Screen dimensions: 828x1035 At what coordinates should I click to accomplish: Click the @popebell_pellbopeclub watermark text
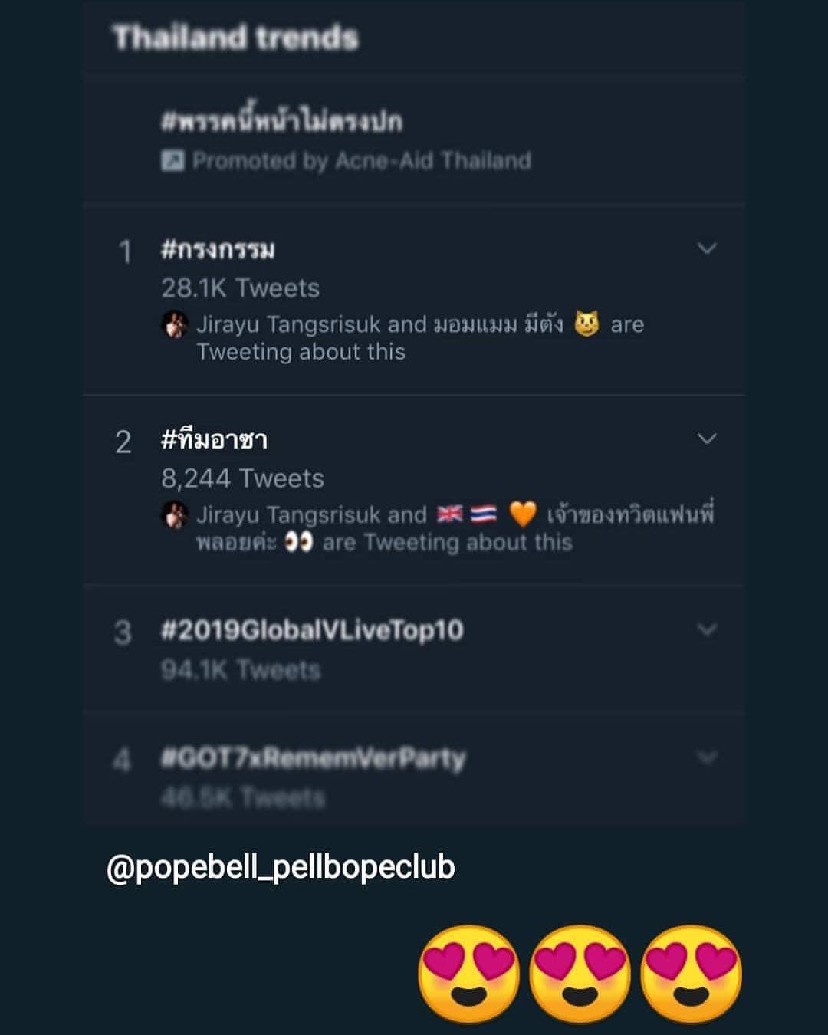click(x=281, y=867)
